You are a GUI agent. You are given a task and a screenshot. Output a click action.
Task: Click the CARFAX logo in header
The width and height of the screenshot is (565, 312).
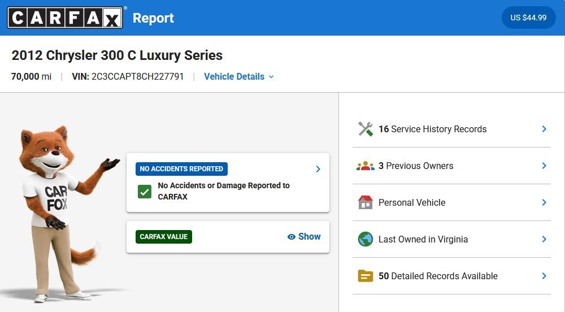64,18
